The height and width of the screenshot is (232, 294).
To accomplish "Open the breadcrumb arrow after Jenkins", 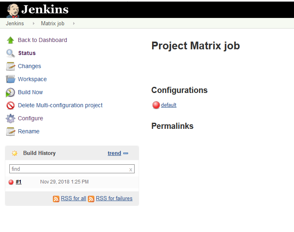I will coord(34,24).
